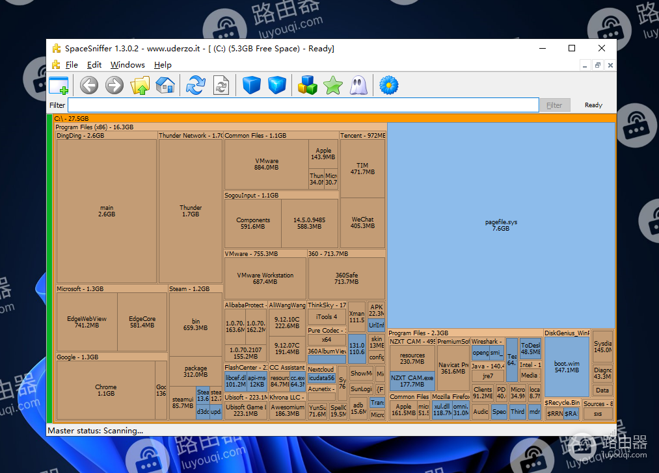This screenshot has height=473, width=659.
Task: Start a new master scan (blue arrows)
Action: pos(195,85)
